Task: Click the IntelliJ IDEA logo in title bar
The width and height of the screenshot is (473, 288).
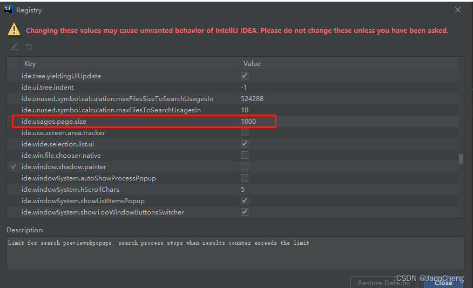Action: click(8, 10)
